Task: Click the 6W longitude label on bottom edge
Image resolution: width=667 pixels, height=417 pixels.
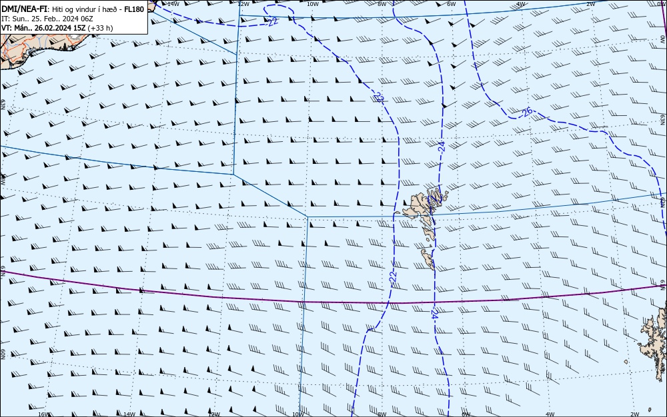Action: pyautogui.click(x=466, y=414)
